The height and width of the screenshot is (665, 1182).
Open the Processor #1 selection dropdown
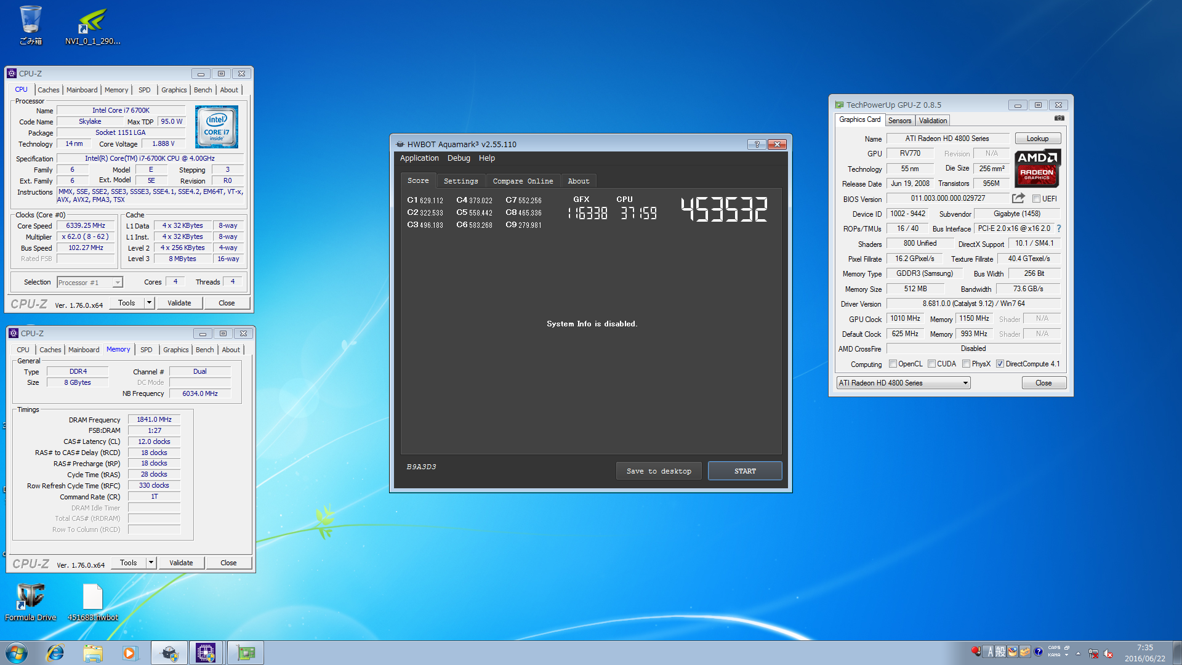pyautogui.click(x=90, y=282)
